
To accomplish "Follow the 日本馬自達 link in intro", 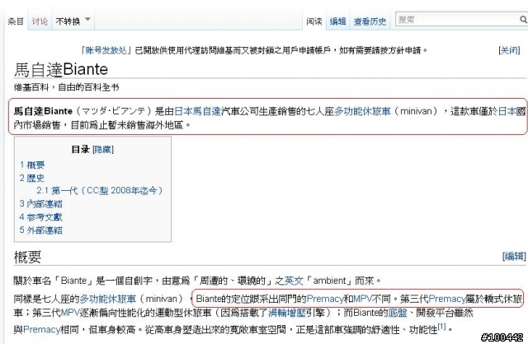I will 197,111.
